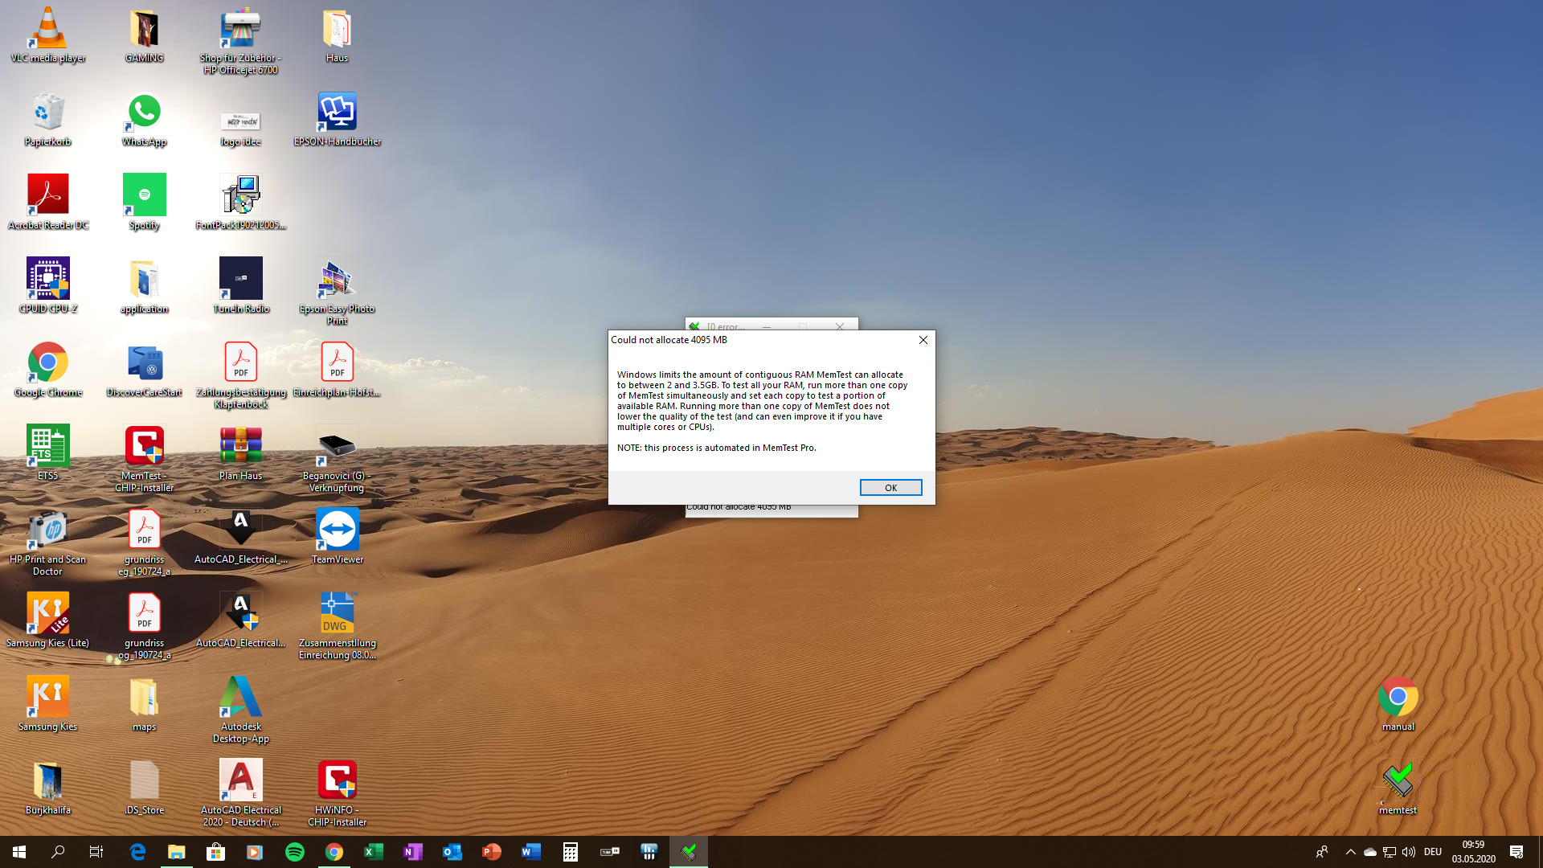Click OK in the MemTest dialog
Image resolution: width=1543 pixels, height=868 pixels.
click(x=890, y=488)
